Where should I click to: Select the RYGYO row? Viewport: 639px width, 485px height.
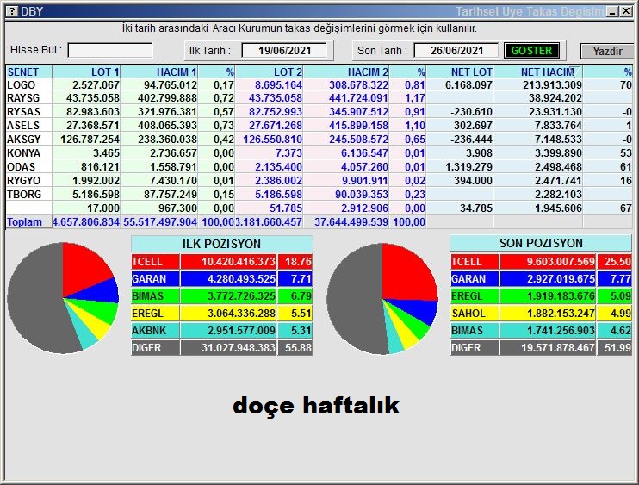(319, 181)
